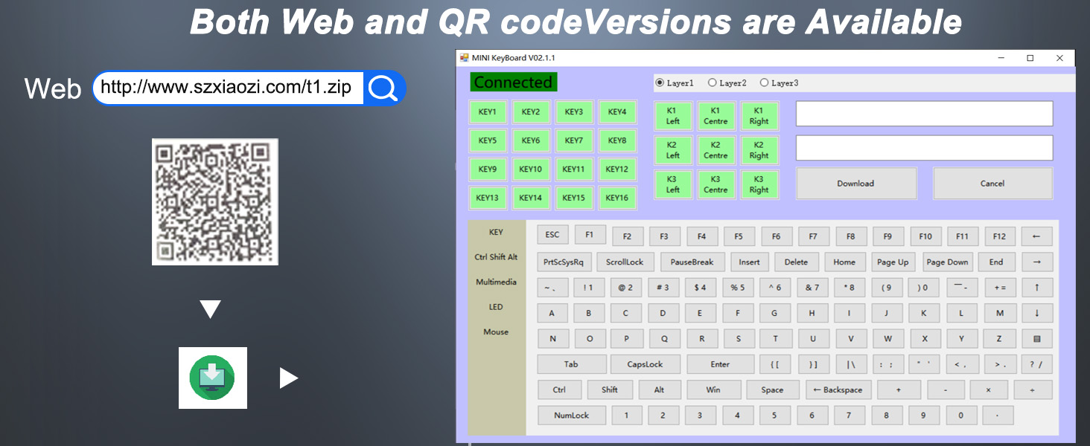Click the right arrow key button
This screenshot has width=1090, height=446.
pyautogui.click(x=1037, y=262)
